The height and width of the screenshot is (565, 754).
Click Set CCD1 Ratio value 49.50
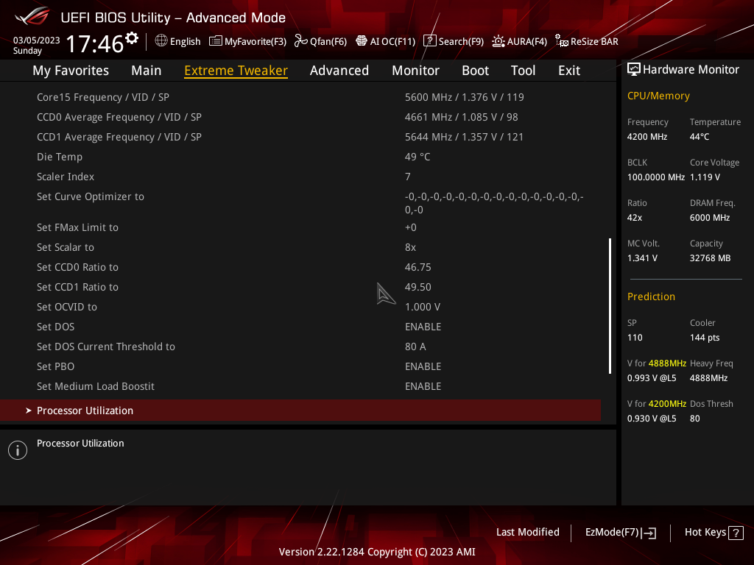coord(418,287)
